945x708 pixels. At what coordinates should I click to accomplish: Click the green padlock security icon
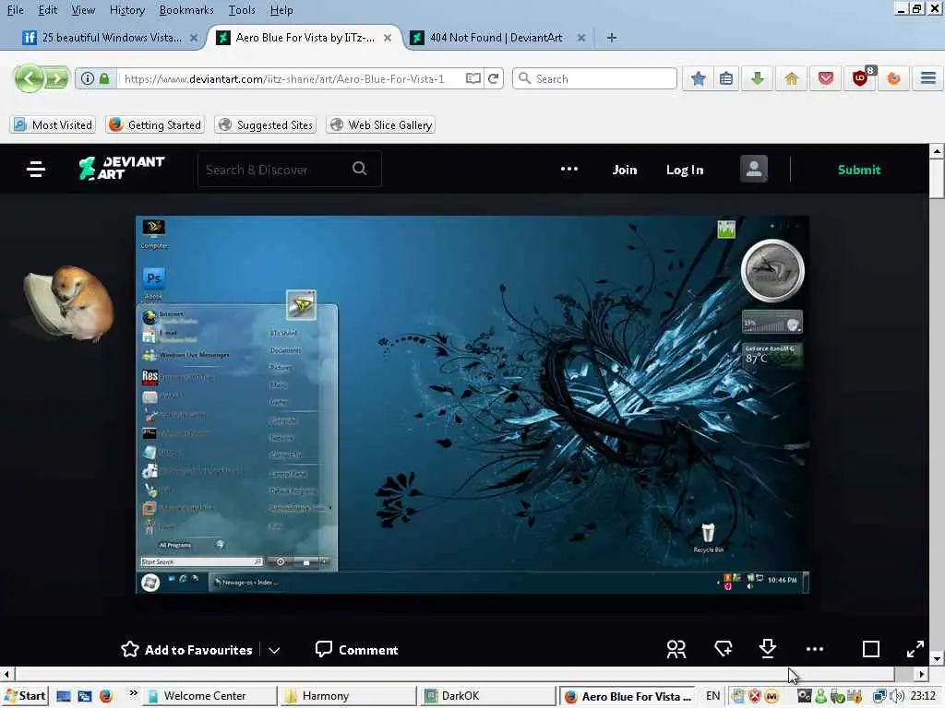104,78
